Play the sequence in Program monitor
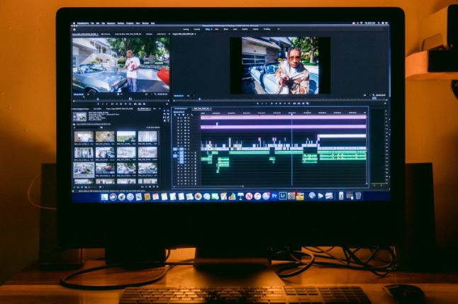This screenshot has height=304, width=458. click(281, 103)
